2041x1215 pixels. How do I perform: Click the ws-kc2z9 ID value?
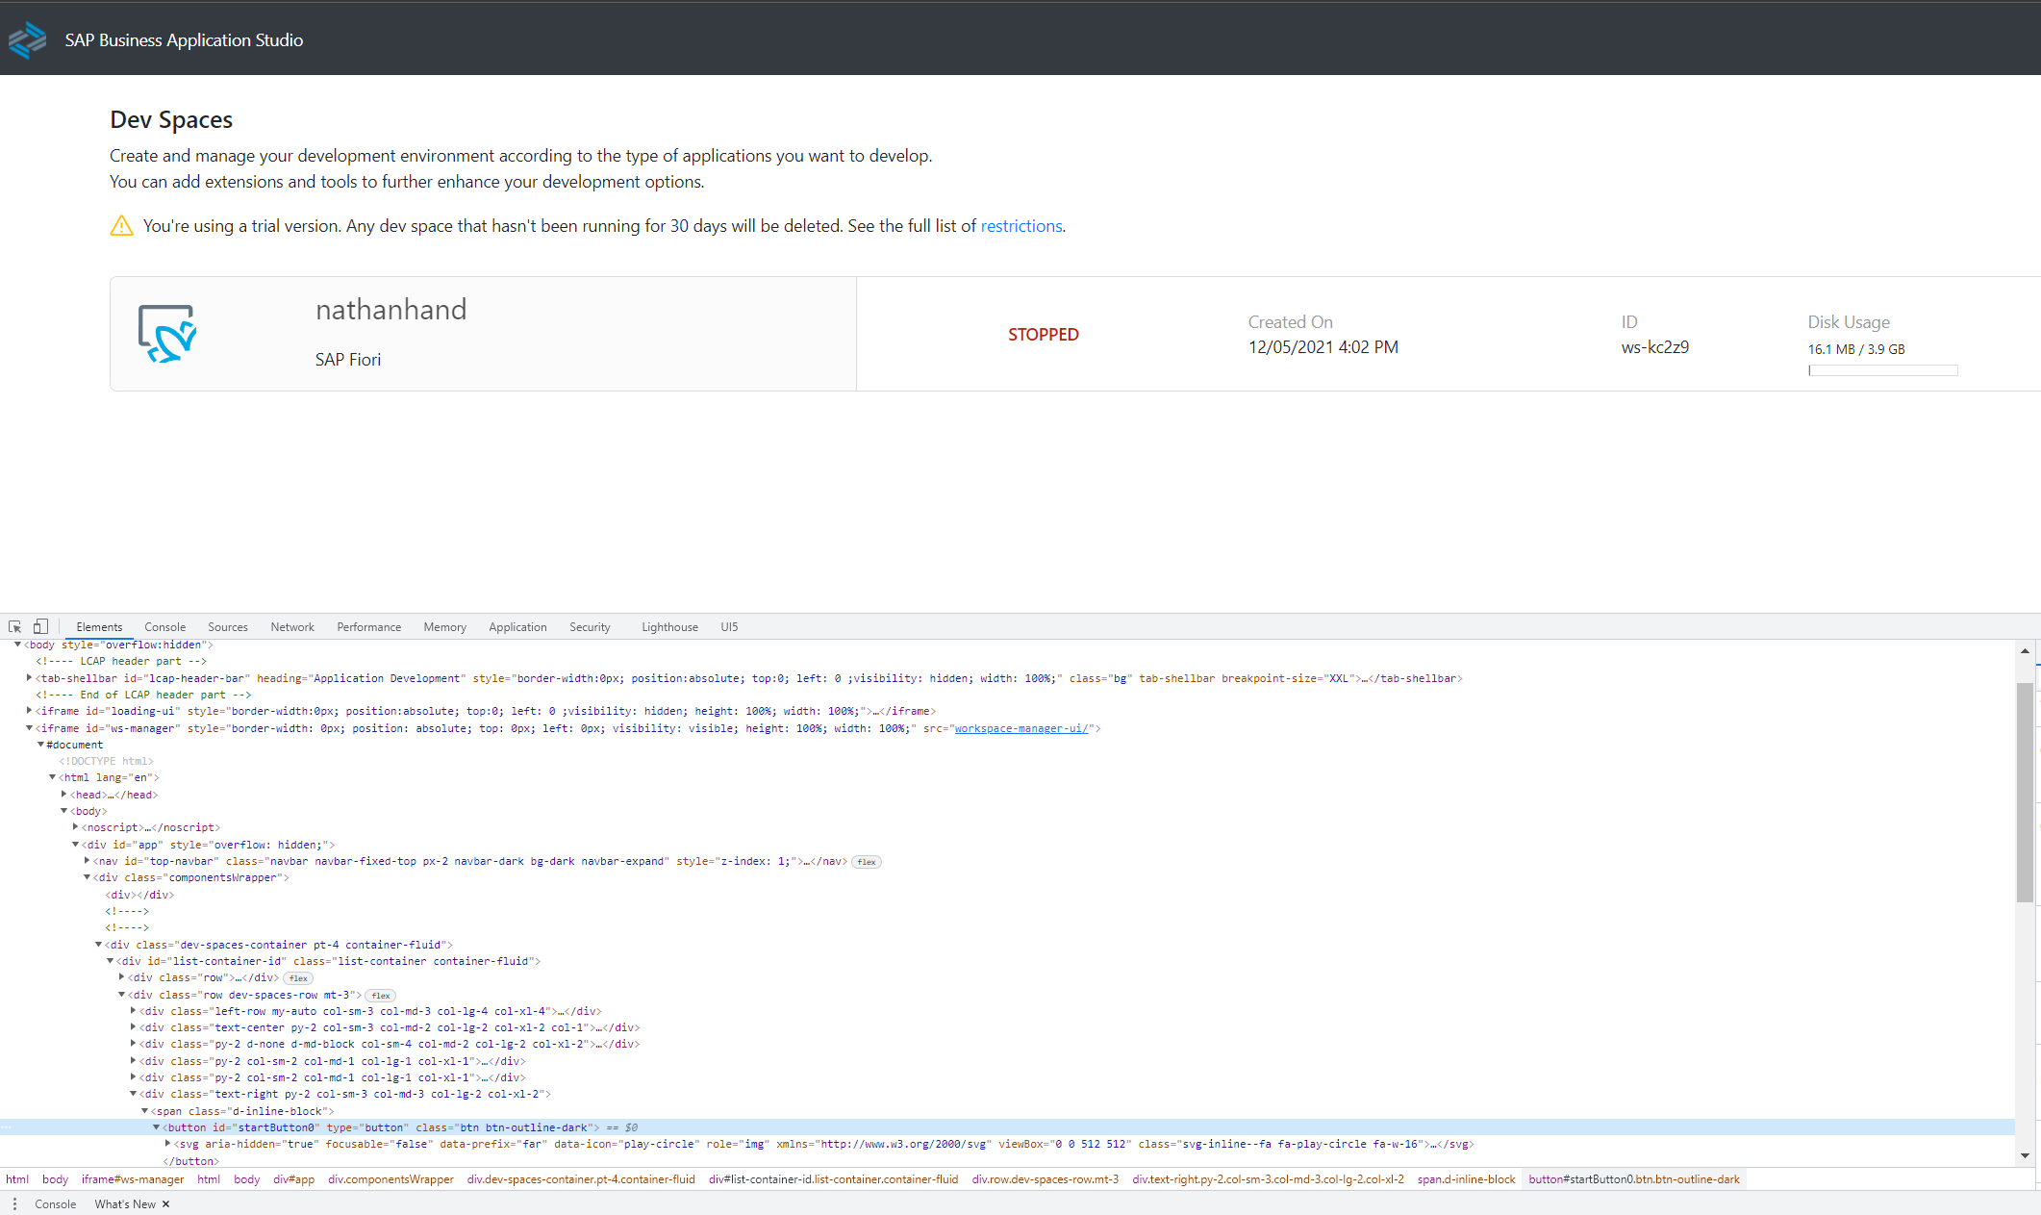tap(1655, 347)
